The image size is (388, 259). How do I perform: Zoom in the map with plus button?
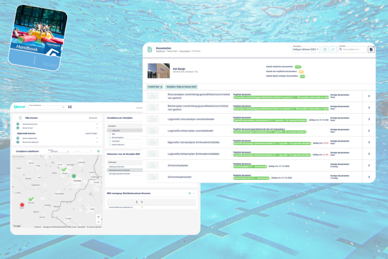[98, 217]
